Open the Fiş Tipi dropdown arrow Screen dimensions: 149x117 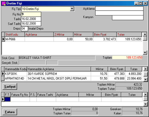pos(72,9)
